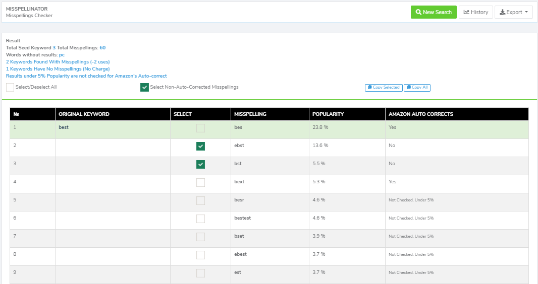
Task: Tick the 'ebest' misspelling checkbox
Action: click(200, 255)
